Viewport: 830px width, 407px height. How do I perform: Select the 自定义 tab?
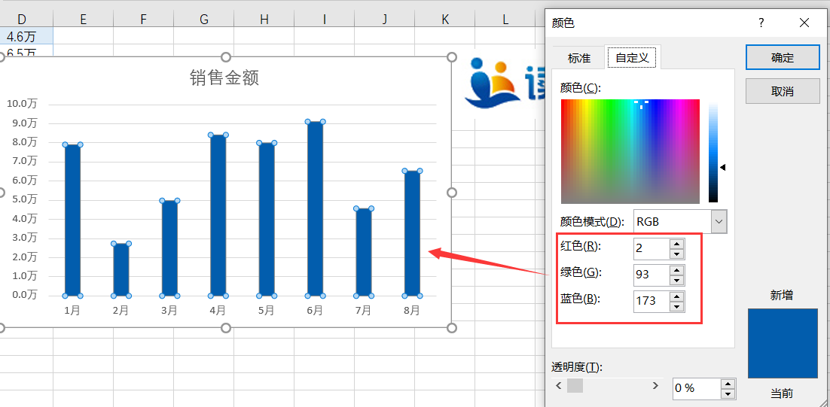pyautogui.click(x=633, y=57)
